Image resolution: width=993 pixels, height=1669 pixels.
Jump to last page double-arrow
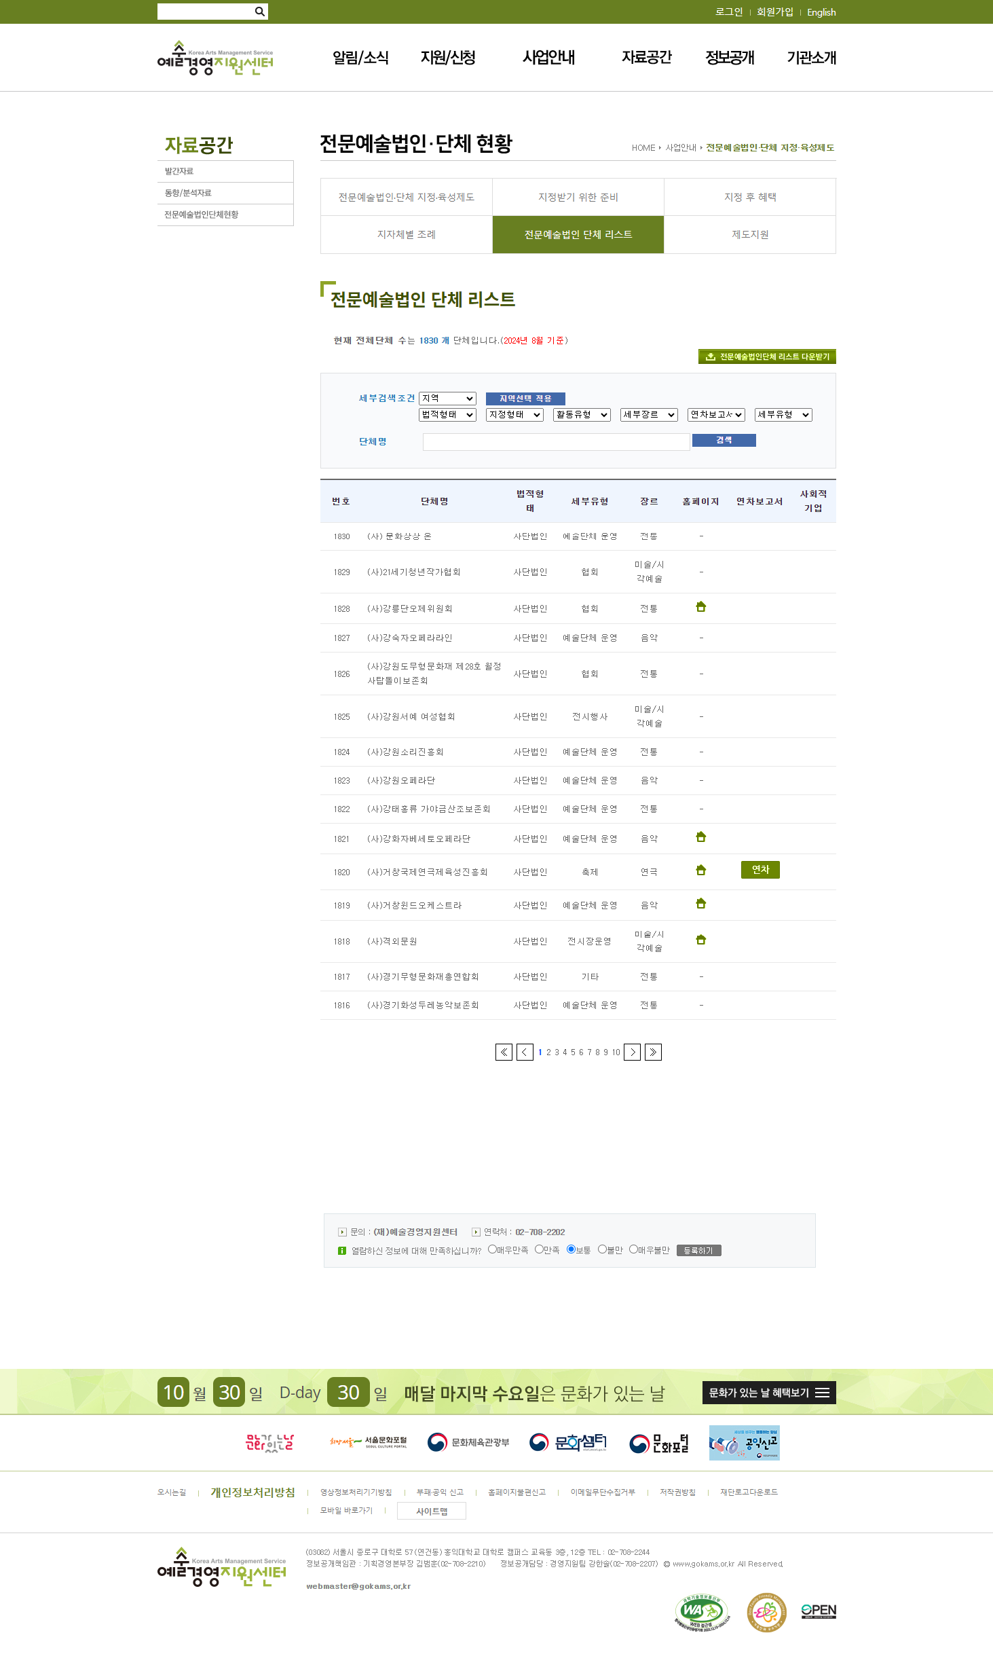tap(653, 1052)
